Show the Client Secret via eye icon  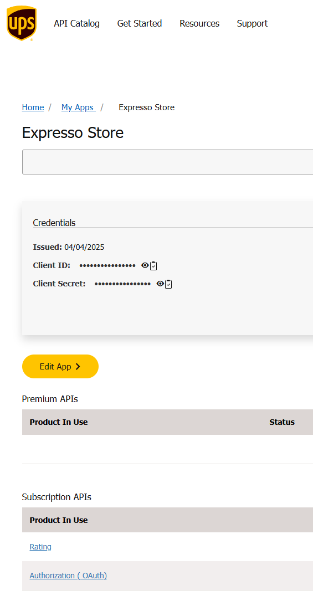tap(160, 284)
